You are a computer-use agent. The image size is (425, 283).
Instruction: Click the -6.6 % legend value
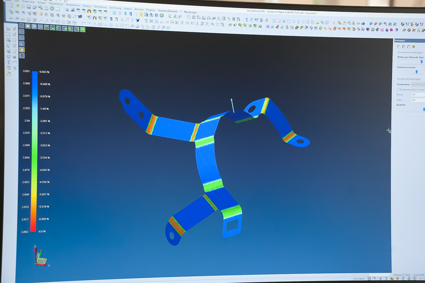pos(42,231)
